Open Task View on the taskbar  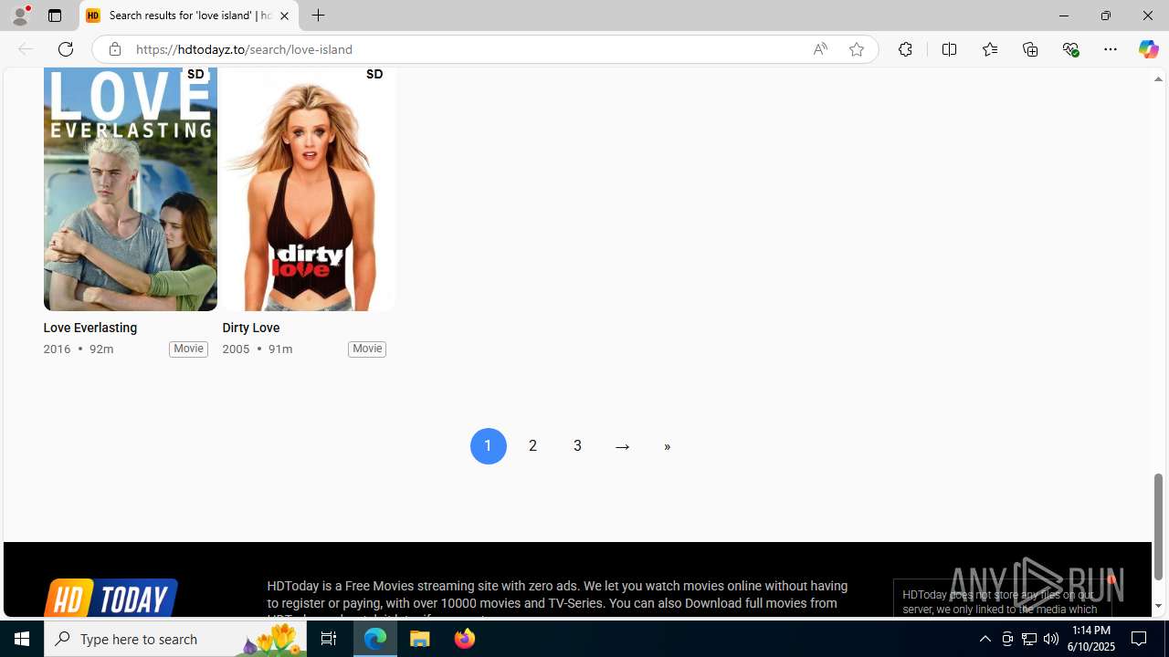point(329,639)
